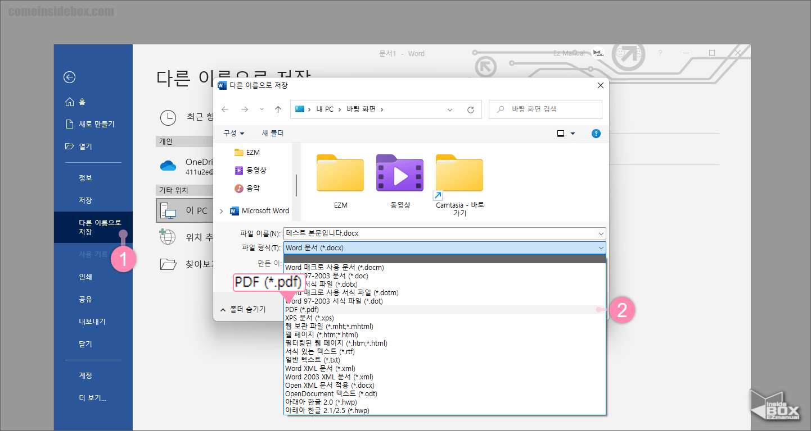Click the 새 폴더 button
The width and height of the screenshot is (811, 431).
point(273,133)
